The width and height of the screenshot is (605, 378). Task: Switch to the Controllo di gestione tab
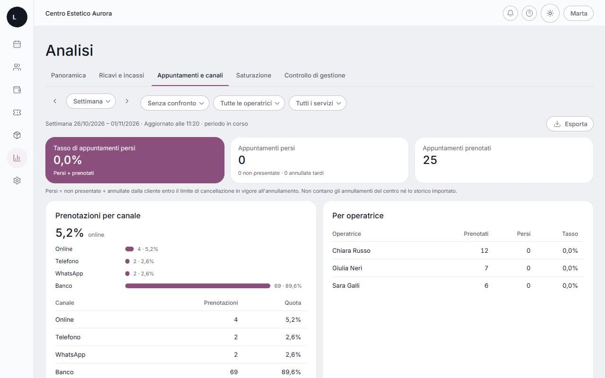point(315,75)
